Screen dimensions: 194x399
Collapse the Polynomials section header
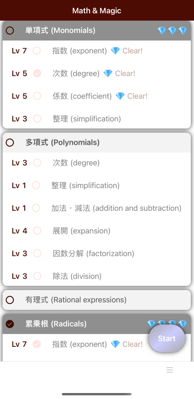point(97,143)
